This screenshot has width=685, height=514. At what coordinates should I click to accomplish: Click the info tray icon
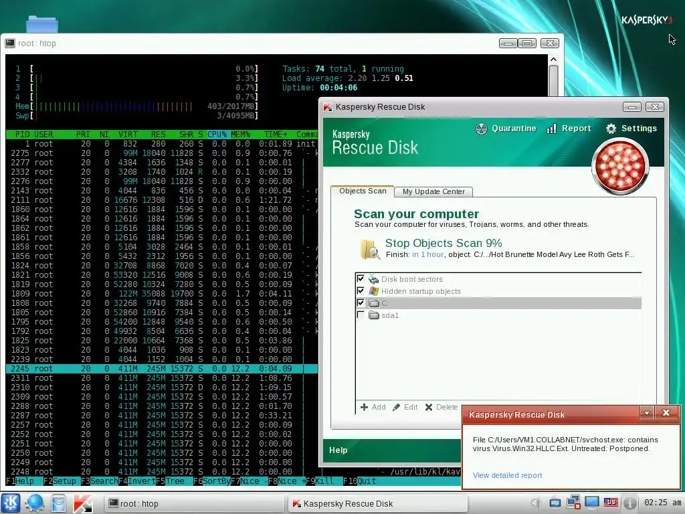[629, 503]
